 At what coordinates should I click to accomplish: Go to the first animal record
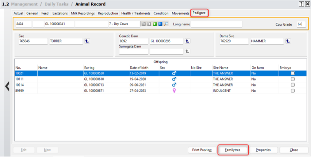coord(144,24)
